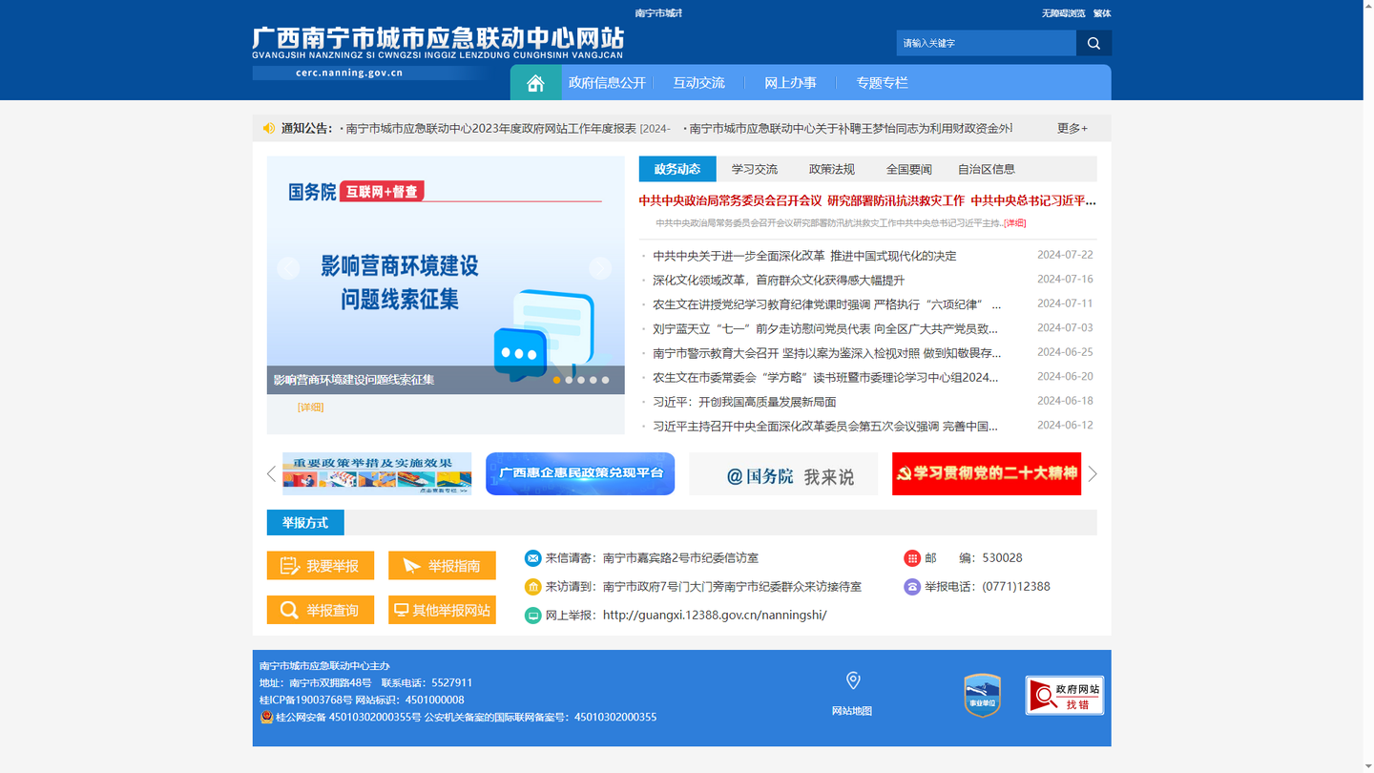Open the 互动交流 menu
Image resolution: width=1374 pixels, height=773 pixels.
click(x=698, y=83)
